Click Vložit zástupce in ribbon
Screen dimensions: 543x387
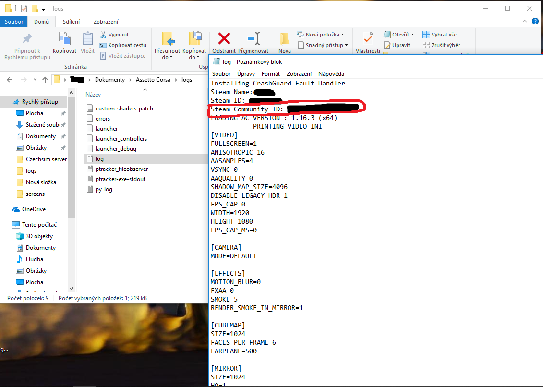122,55
